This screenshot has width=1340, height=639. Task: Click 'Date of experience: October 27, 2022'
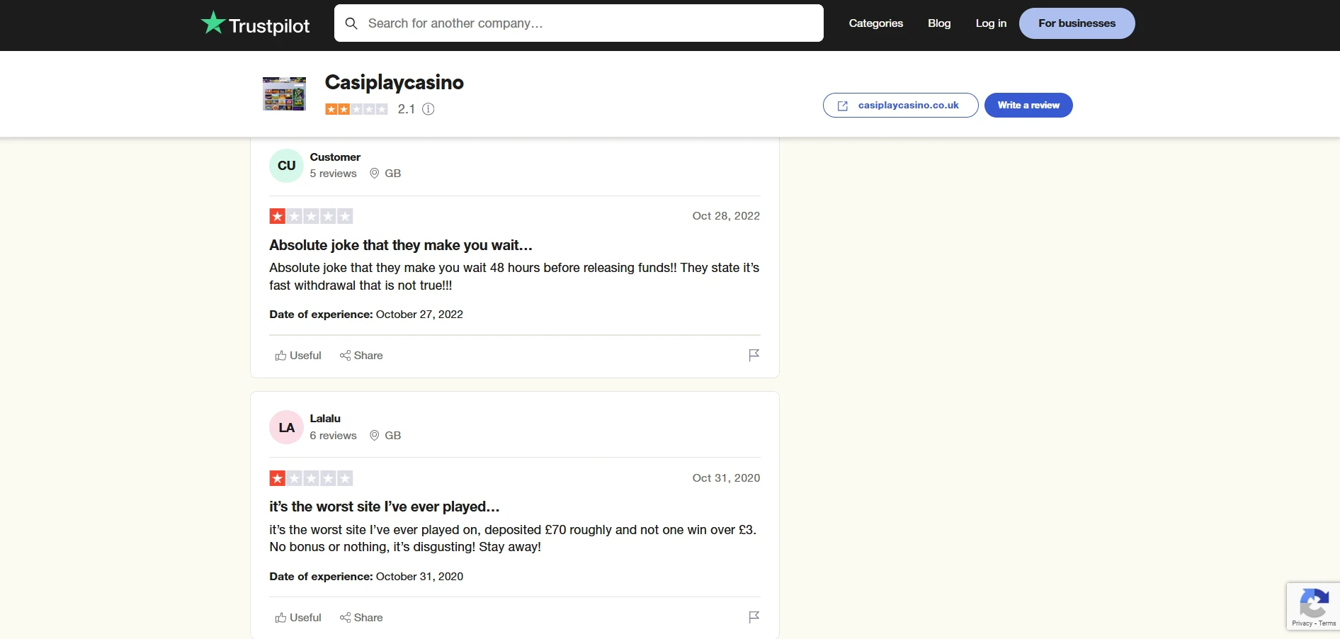[x=366, y=315]
